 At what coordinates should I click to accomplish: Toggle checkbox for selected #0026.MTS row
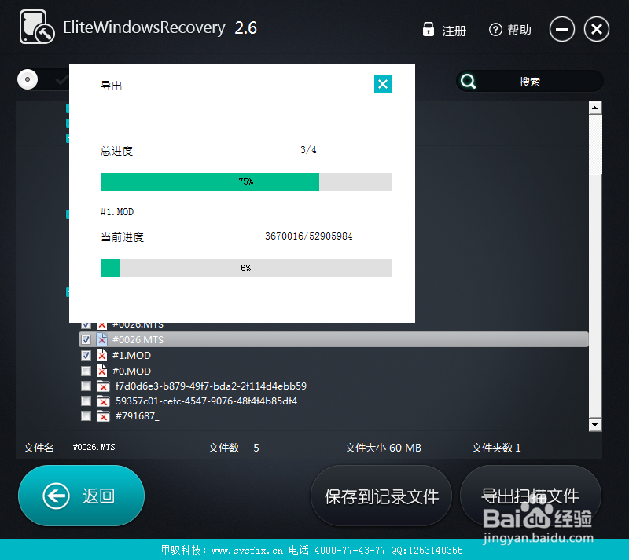[86, 339]
